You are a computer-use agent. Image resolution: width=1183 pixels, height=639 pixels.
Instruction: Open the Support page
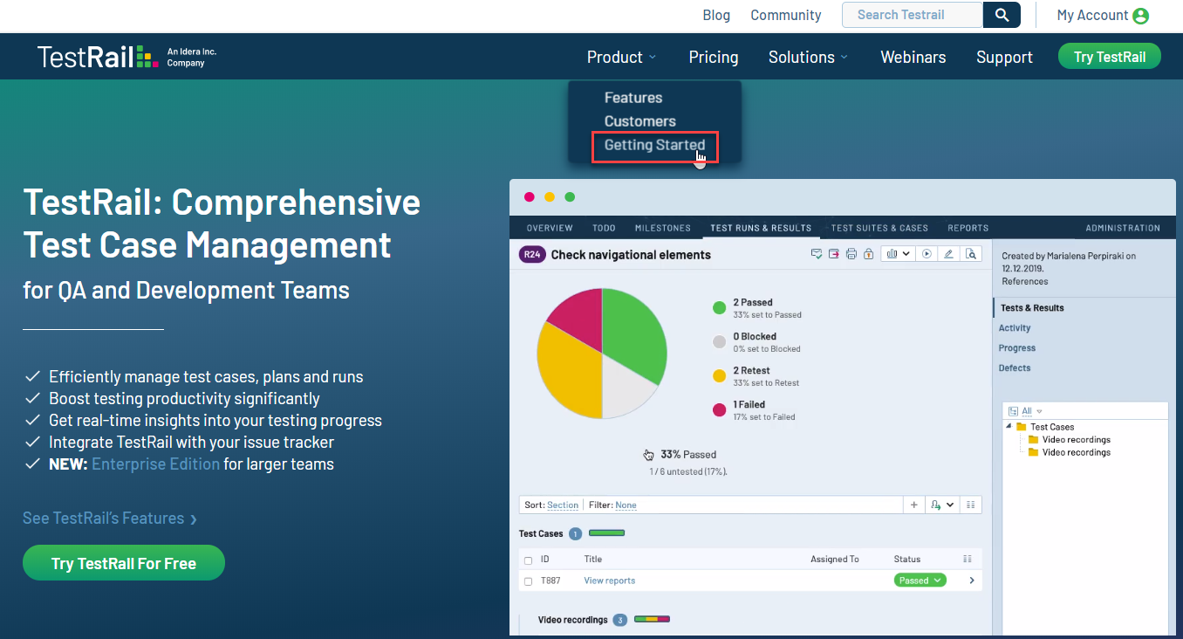(x=1004, y=57)
